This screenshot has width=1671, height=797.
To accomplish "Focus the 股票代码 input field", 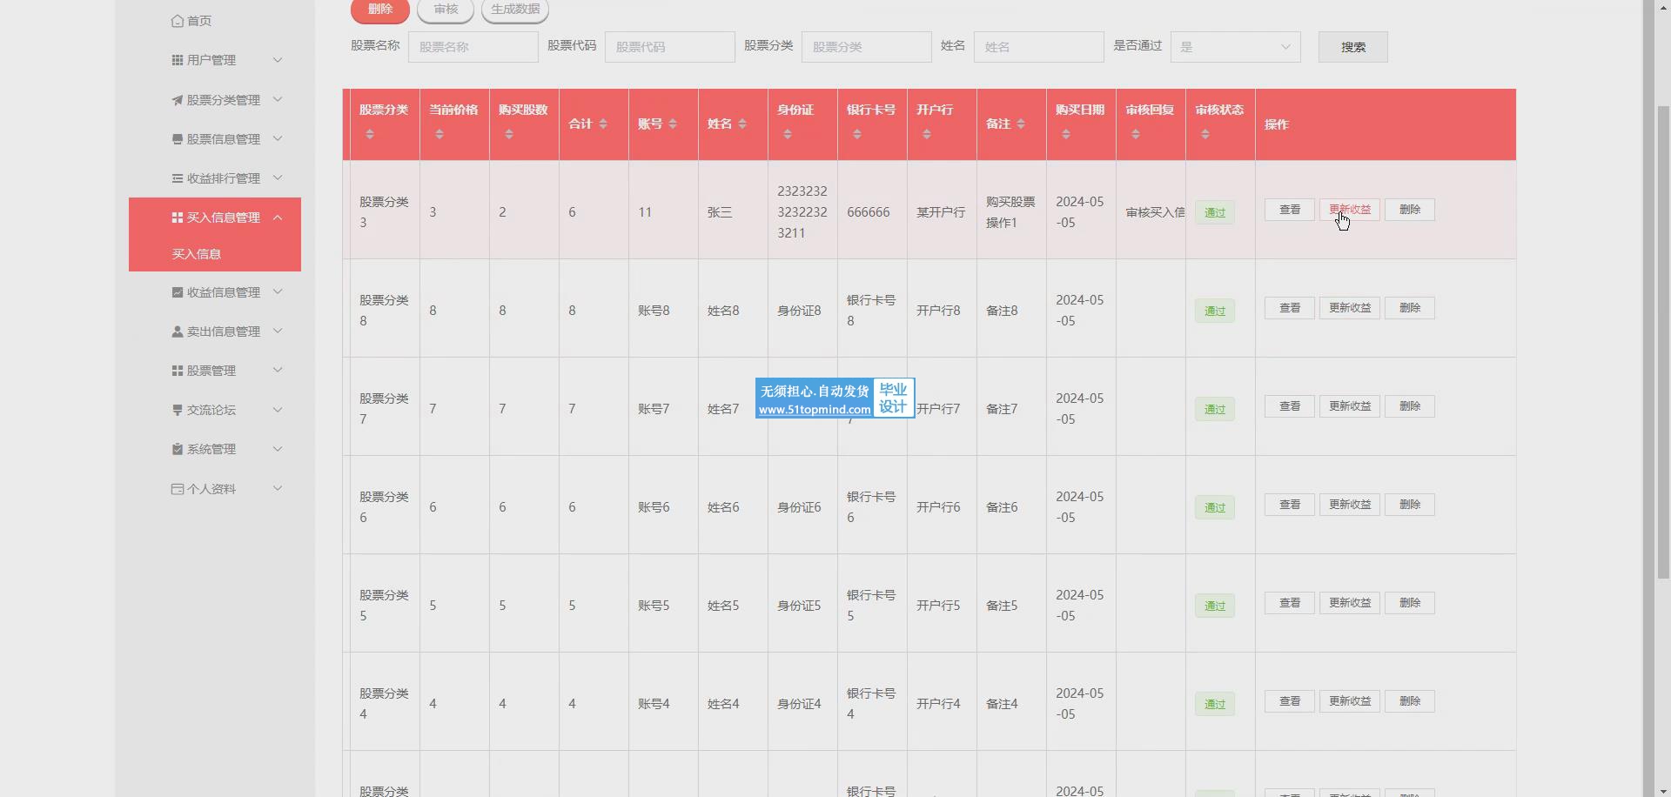I will tap(670, 47).
